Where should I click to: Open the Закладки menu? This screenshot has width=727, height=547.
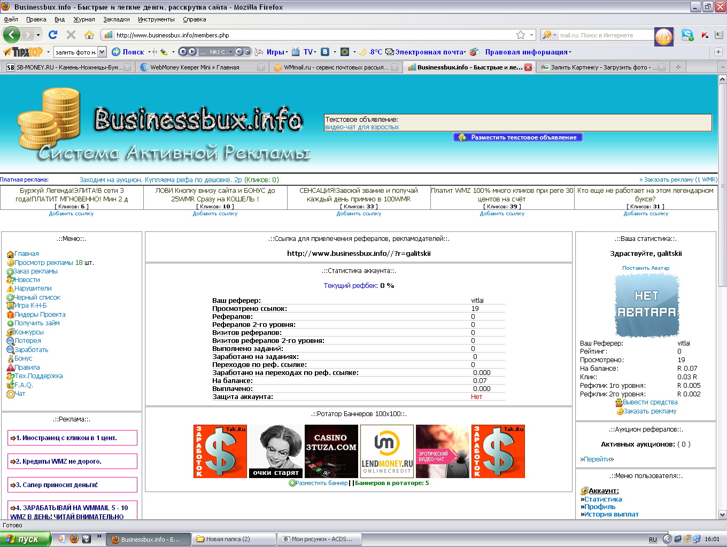pos(117,19)
